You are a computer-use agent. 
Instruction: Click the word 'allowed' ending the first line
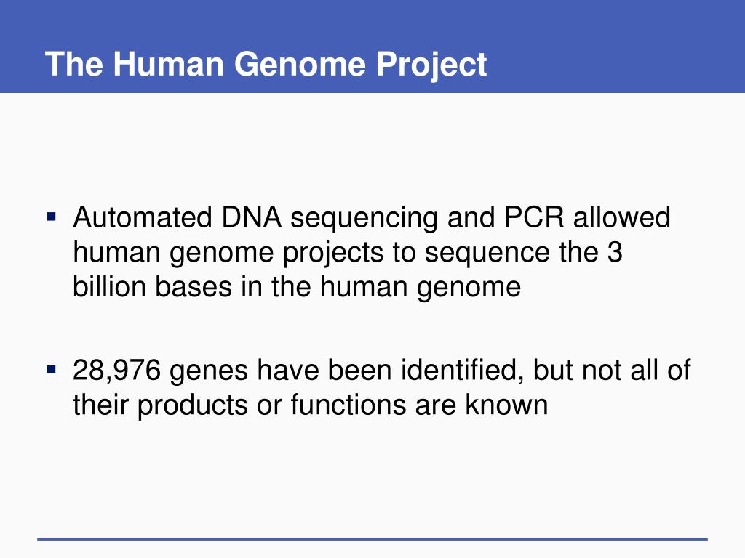(622, 217)
